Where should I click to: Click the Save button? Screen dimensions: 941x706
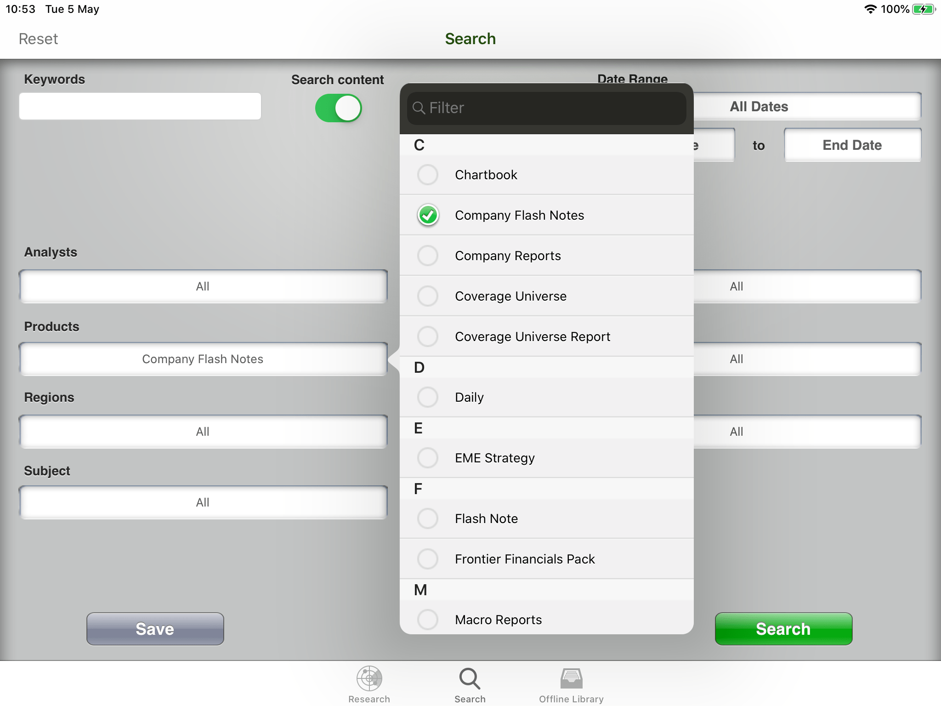[x=155, y=629]
